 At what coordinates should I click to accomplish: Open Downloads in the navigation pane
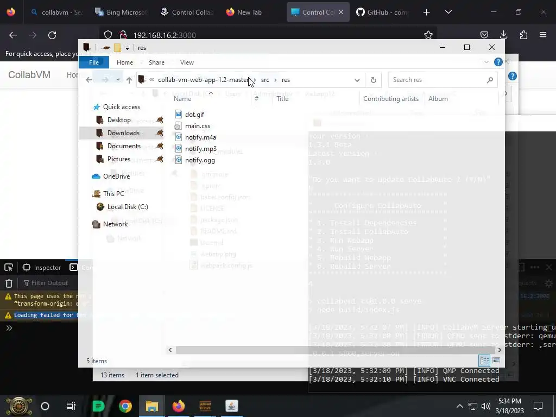[x=123, y=133]
